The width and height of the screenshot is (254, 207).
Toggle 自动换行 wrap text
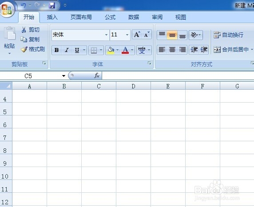click(x=228, y=35)
